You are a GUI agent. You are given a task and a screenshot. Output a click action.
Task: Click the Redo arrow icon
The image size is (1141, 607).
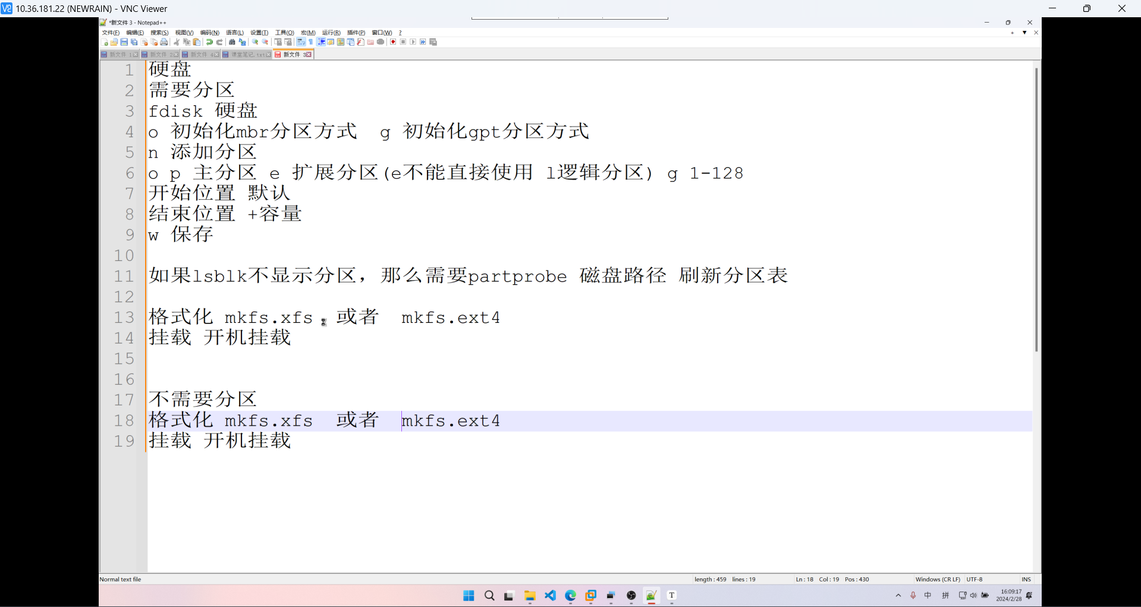point(219,42)
